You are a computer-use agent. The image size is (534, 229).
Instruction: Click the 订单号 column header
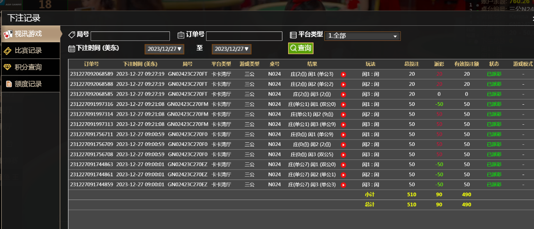(92, 64)
